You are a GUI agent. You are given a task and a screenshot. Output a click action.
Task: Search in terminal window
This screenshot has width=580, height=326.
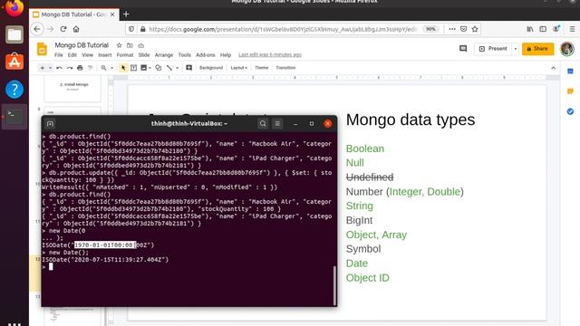263,124
